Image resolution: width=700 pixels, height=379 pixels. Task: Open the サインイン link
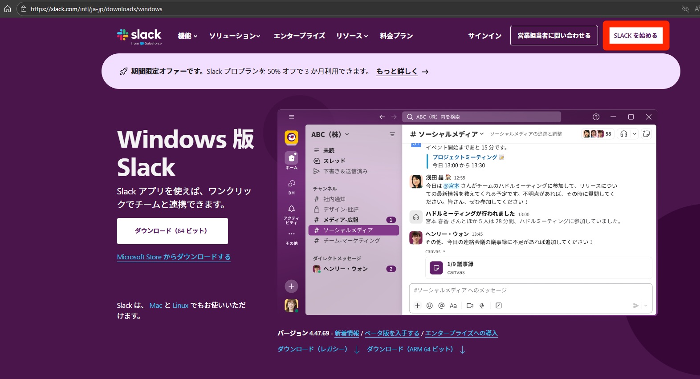484,36
